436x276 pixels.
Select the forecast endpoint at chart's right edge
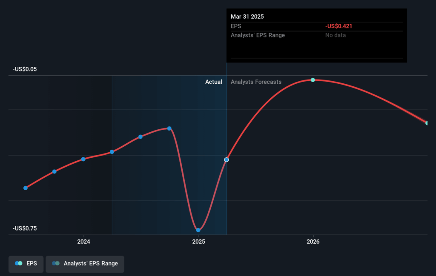pyautogui.click(x=427, y=123)
